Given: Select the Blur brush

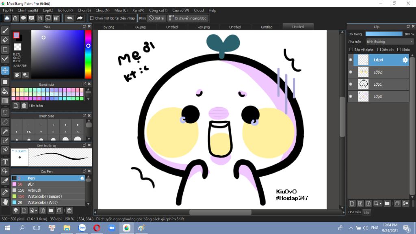Looking at the screenshot, I should point(48,184).
